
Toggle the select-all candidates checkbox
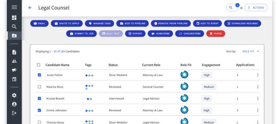[38, 65]
